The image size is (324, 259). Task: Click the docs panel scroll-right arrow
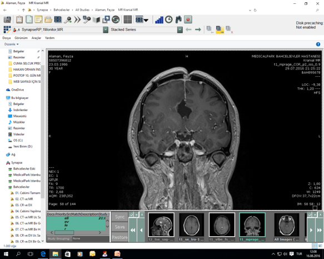click(x=100, y=232)
